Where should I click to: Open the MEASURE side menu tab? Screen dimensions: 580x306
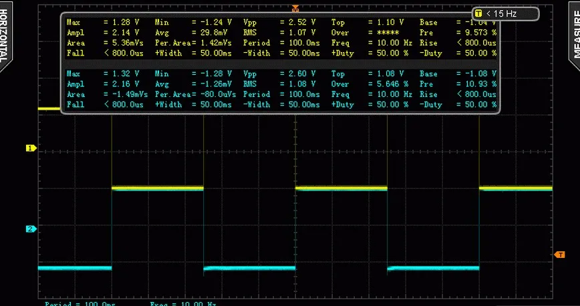point(574,35)
